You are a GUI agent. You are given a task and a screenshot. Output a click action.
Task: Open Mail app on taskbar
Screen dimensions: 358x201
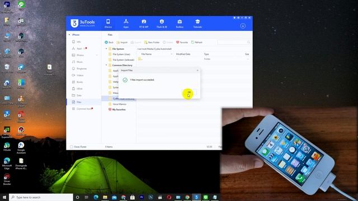click(x=114, y=197)
